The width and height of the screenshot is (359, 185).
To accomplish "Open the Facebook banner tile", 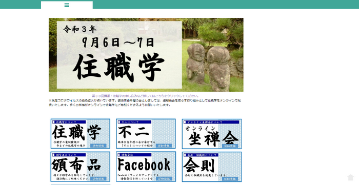I will [146, 167].
